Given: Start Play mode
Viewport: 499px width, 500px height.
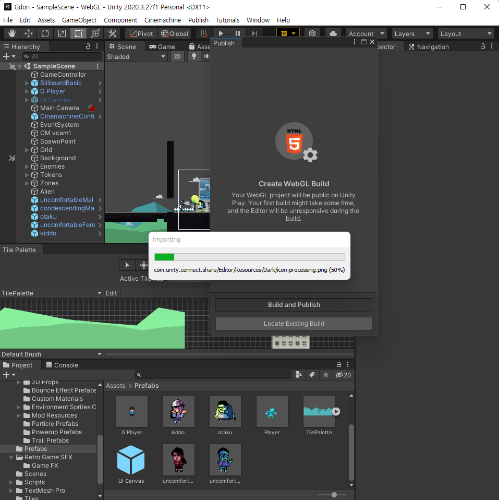Looking at the screenshot, I should click(221, 33).
